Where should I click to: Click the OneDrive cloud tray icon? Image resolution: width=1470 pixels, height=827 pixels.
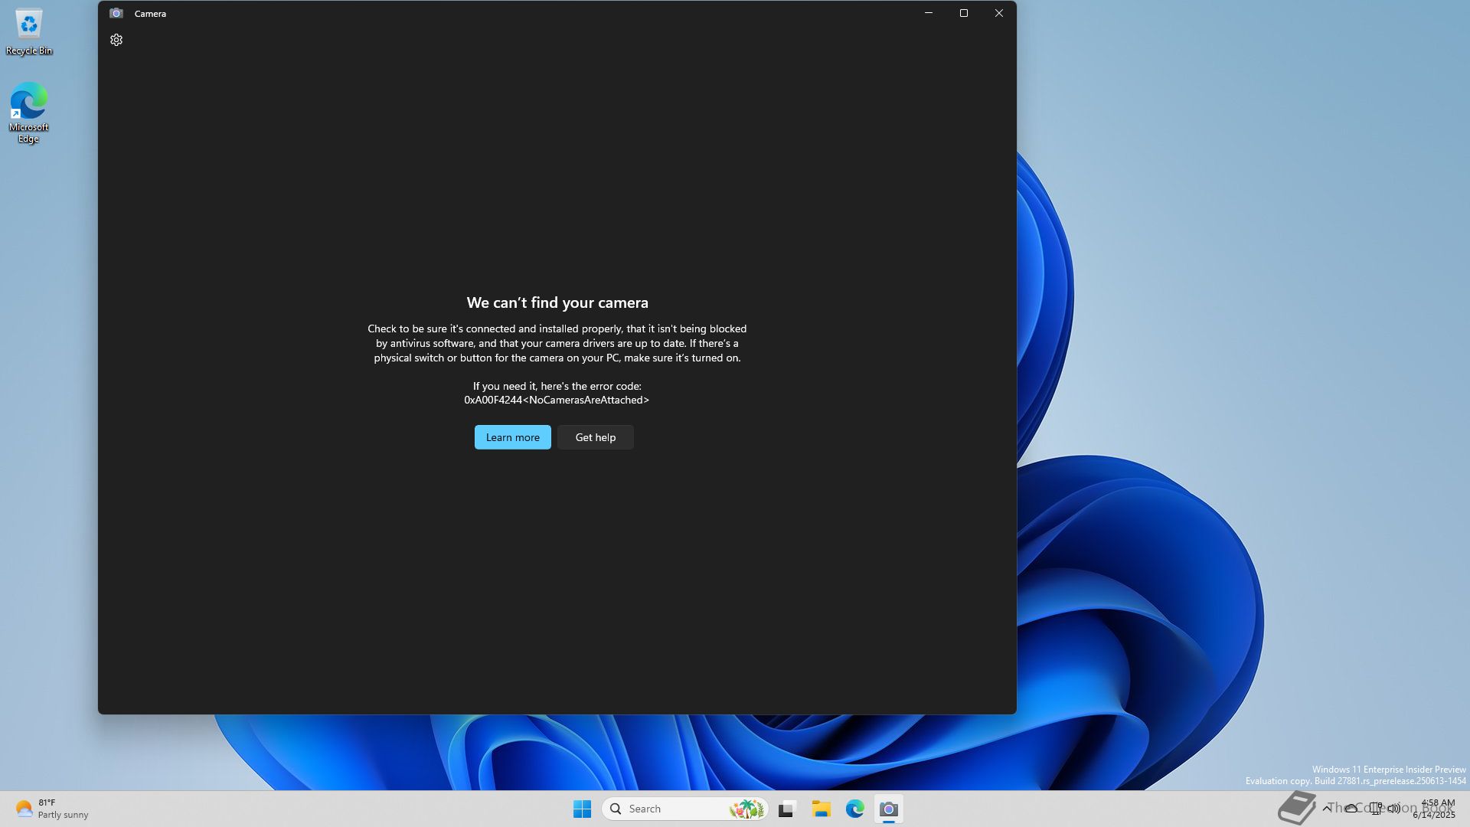pyautogui.click(x=1351, y=808)
